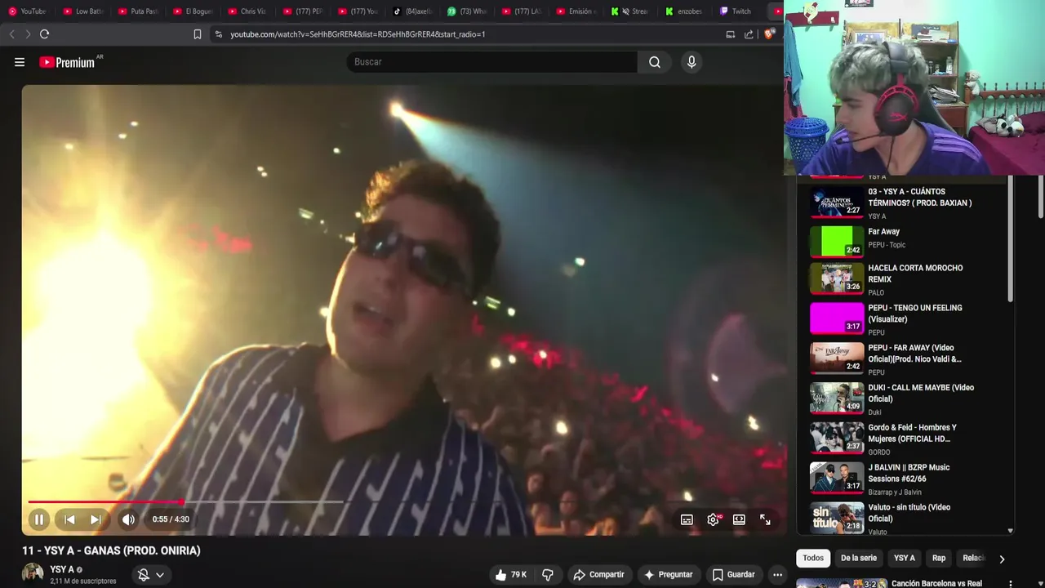Show more chips with right arrow
Screen dimensions: 1045x588
click(x=1002, y=559)
